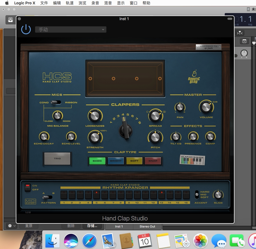The height and width of the screenshot is (249, 256).
Task: Switch to the Inst 1 channel tab
Action: click(119, 226)
